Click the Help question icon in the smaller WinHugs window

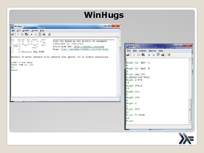pyautogui.click(x=169, y=55)
